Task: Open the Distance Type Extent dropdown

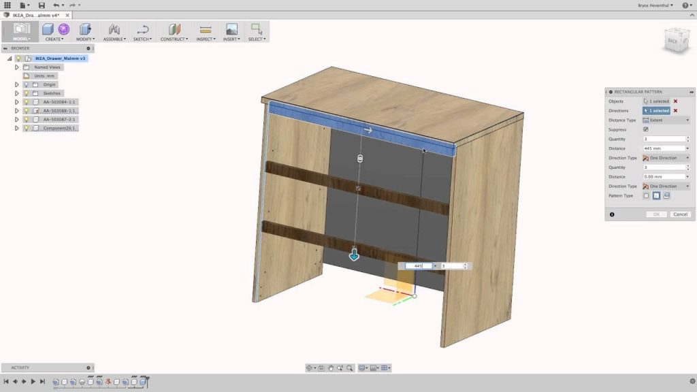Action: [x=666, y=120]
